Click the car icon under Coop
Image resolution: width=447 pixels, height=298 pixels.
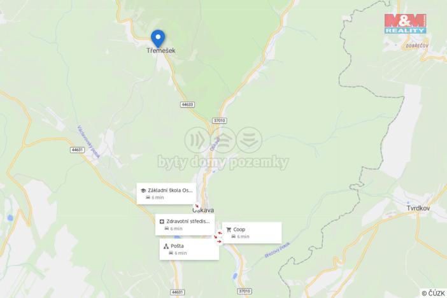click(233, 236)
